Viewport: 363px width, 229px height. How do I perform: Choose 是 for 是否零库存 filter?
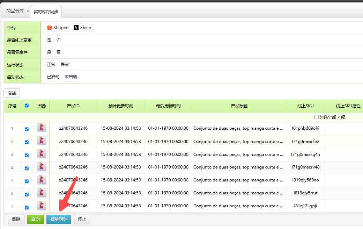[x=49, y=52]
